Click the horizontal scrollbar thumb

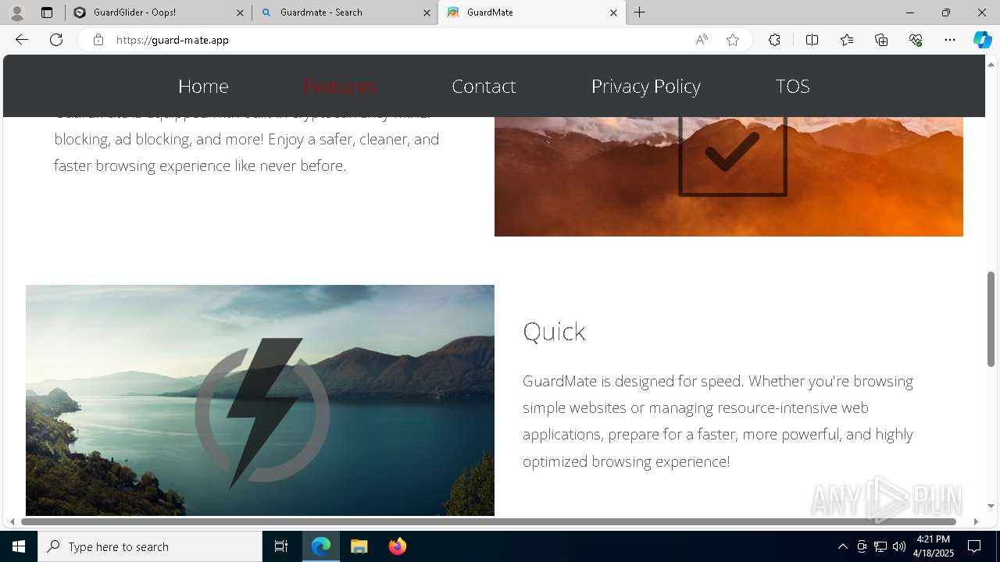pyautogui.click(x=488, y=521)
